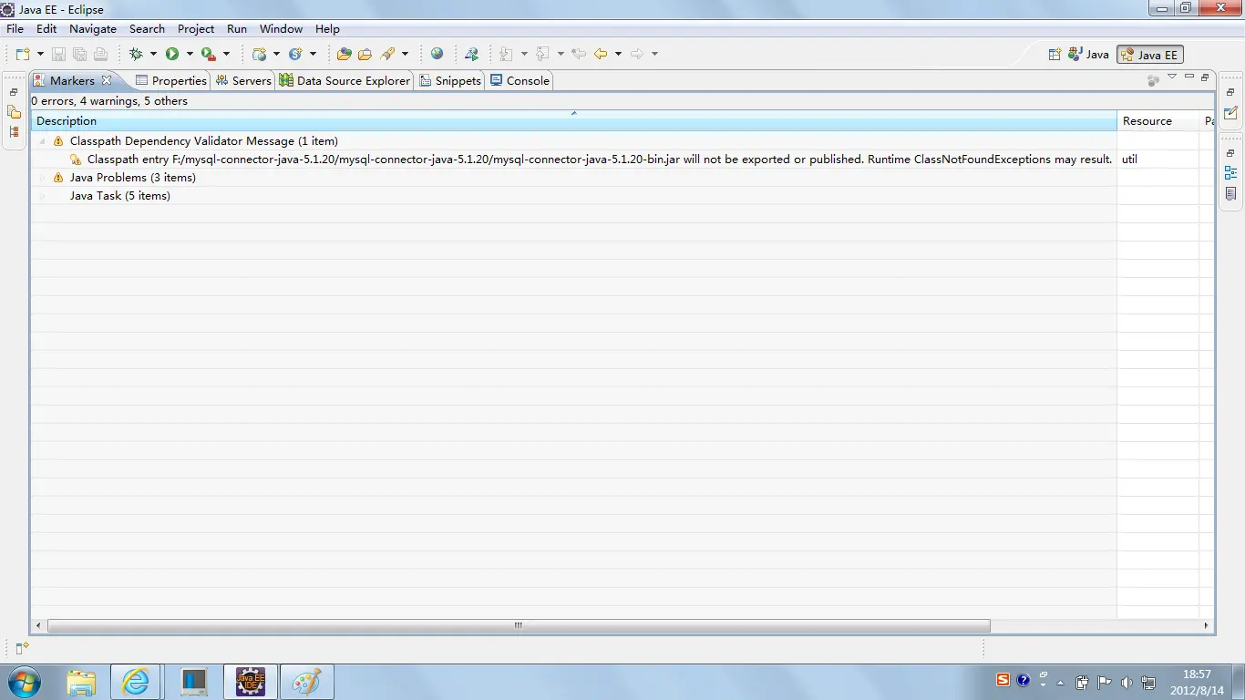Screen dimensions: 1245x700
Task: Open the File menu
Action: (15, 29)
